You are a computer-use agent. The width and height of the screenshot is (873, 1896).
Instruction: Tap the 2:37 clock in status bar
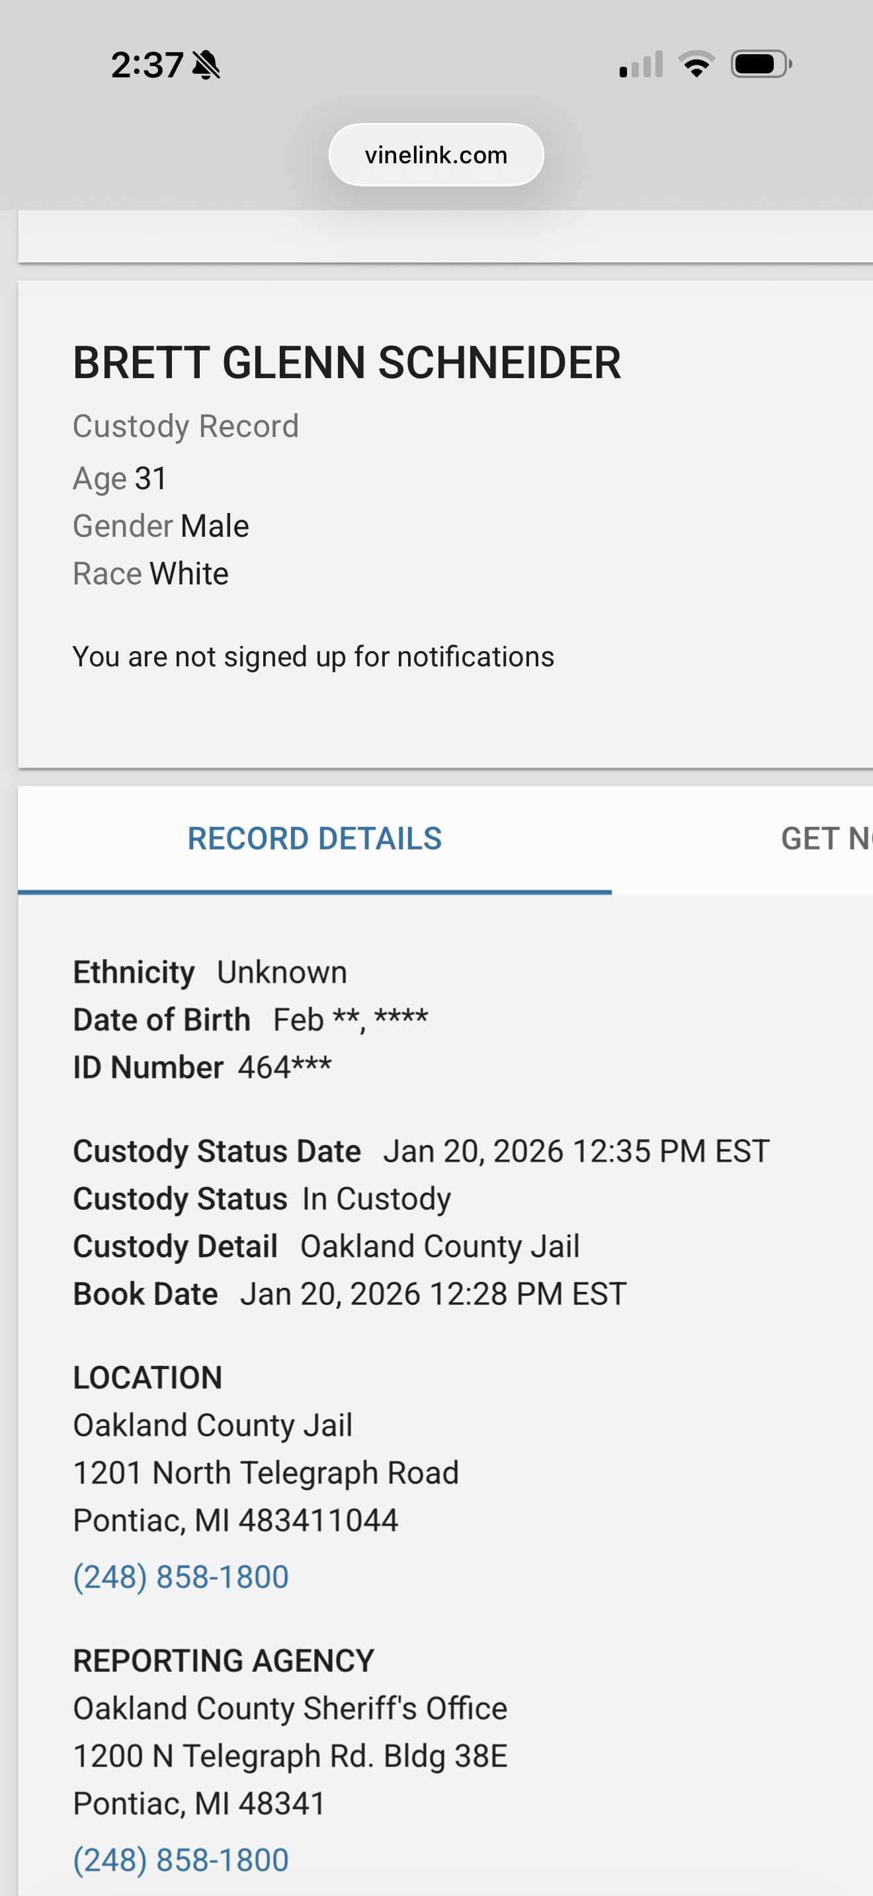click(x=146, y=65)
